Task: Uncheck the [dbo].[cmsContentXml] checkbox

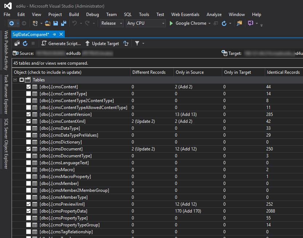Action: coord(29,121)
